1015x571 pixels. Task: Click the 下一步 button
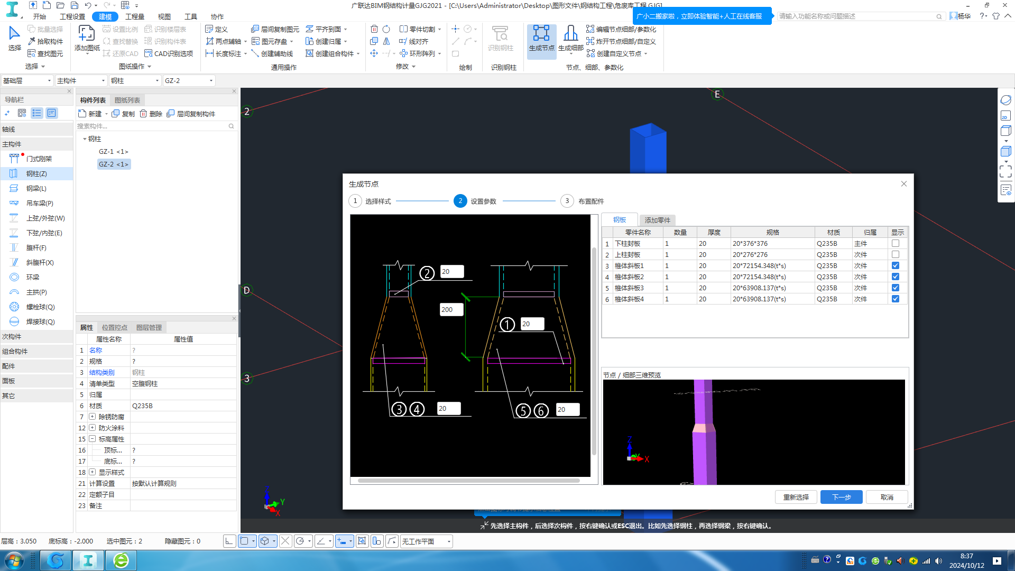click(841, 497)
